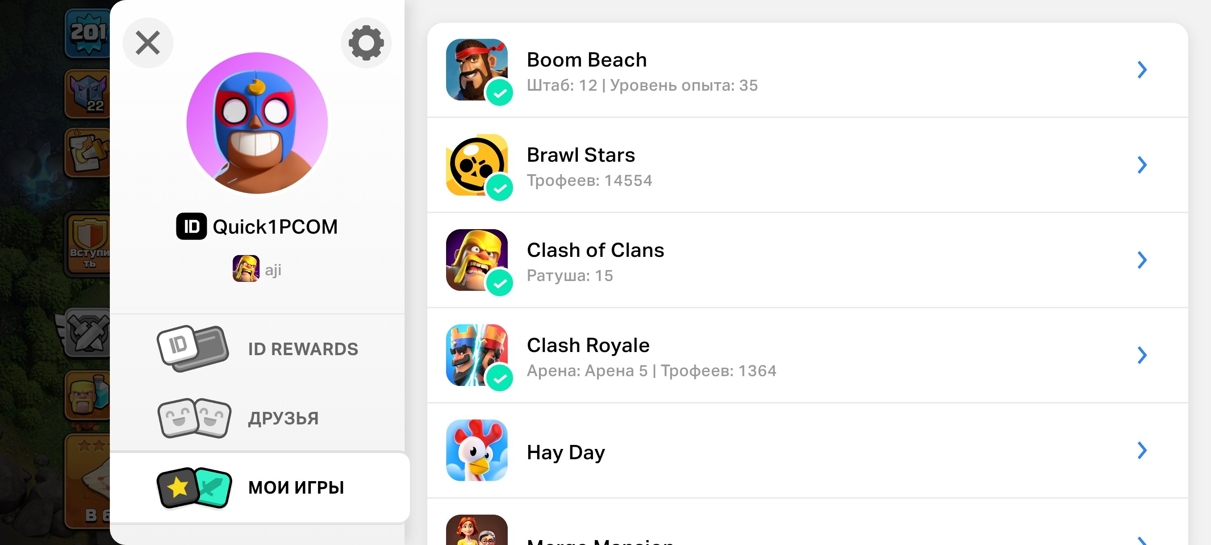Click Brawl Stars green connected checkmark

[499, 188]
